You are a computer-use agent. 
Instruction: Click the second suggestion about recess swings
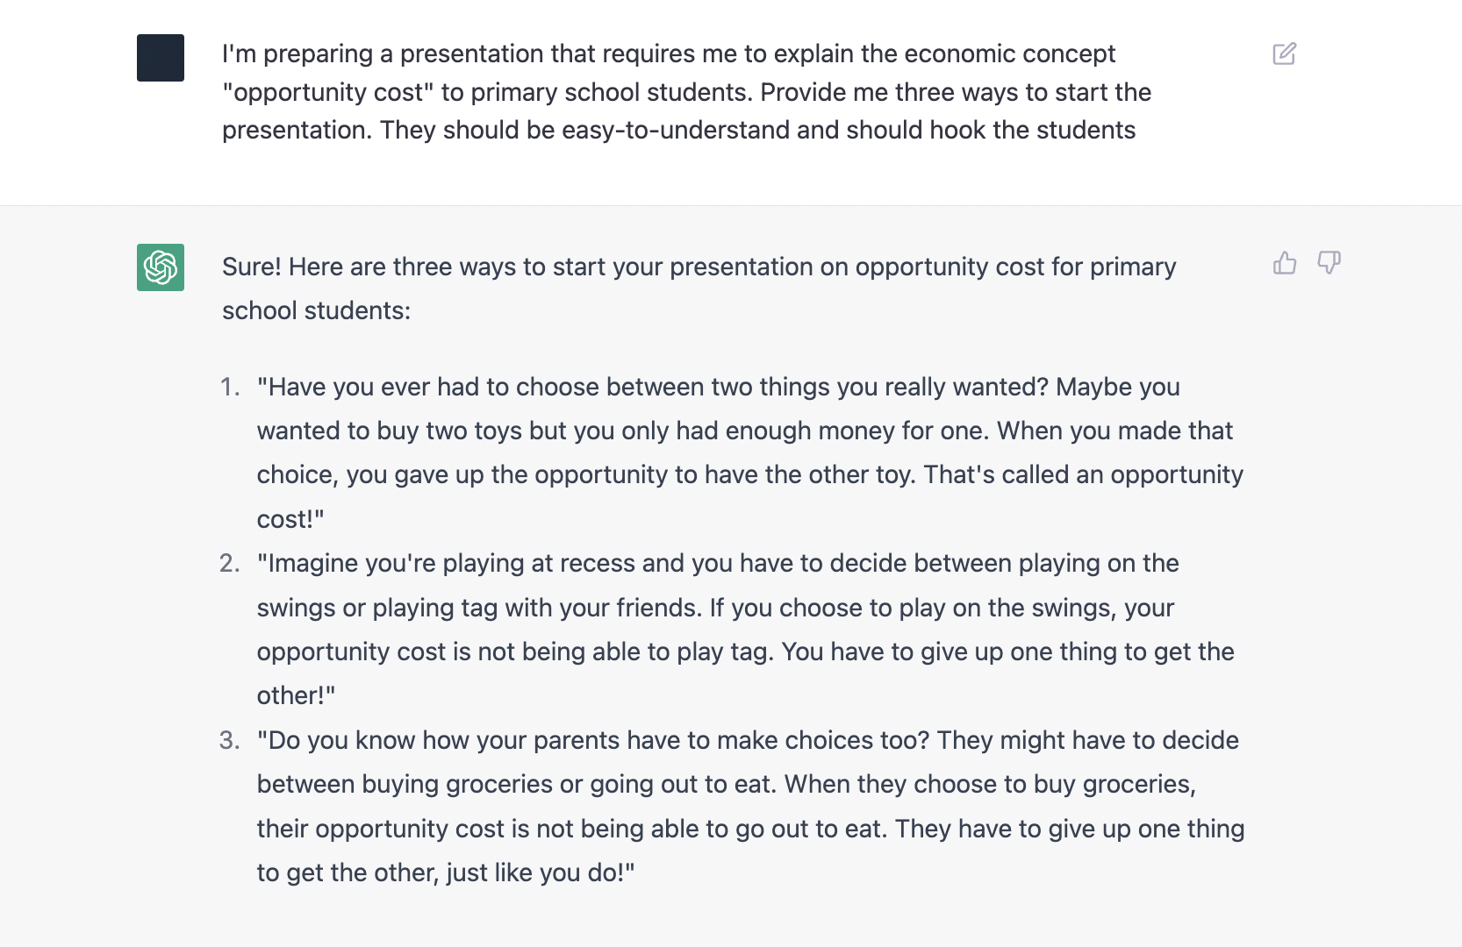[x=745, y=629]
